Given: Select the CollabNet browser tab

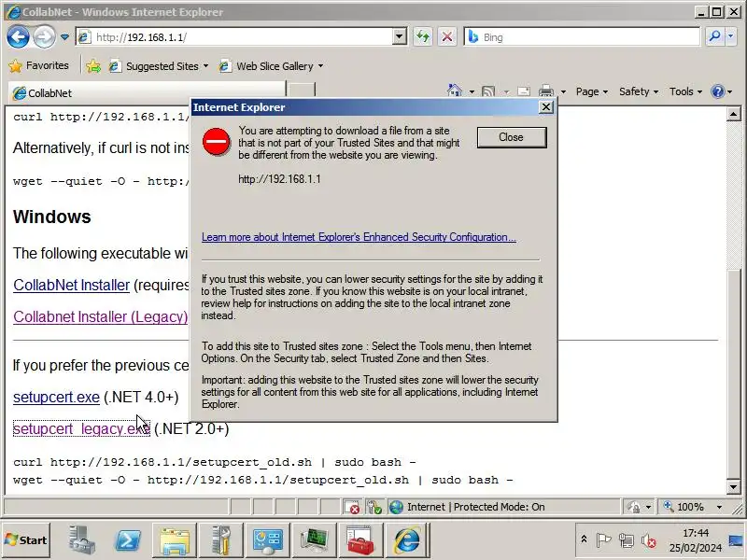Looking at the screenshot, I should point(147,92).
